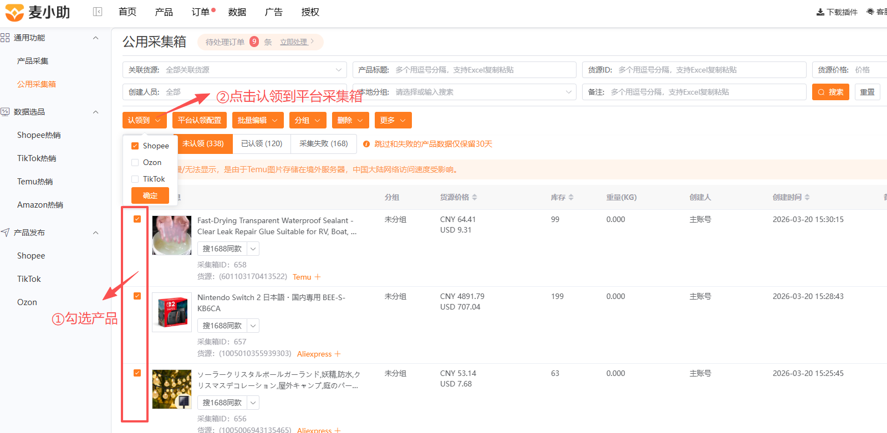Click the pending orders badge showing 9
Image resolution: width=887 pixels, height=433 pixels.
click(x=254, y=42)
